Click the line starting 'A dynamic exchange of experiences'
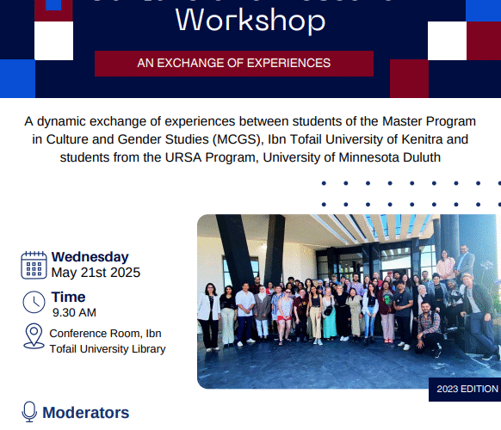Viewport: 501px width, 430px height. coord(251,121)
